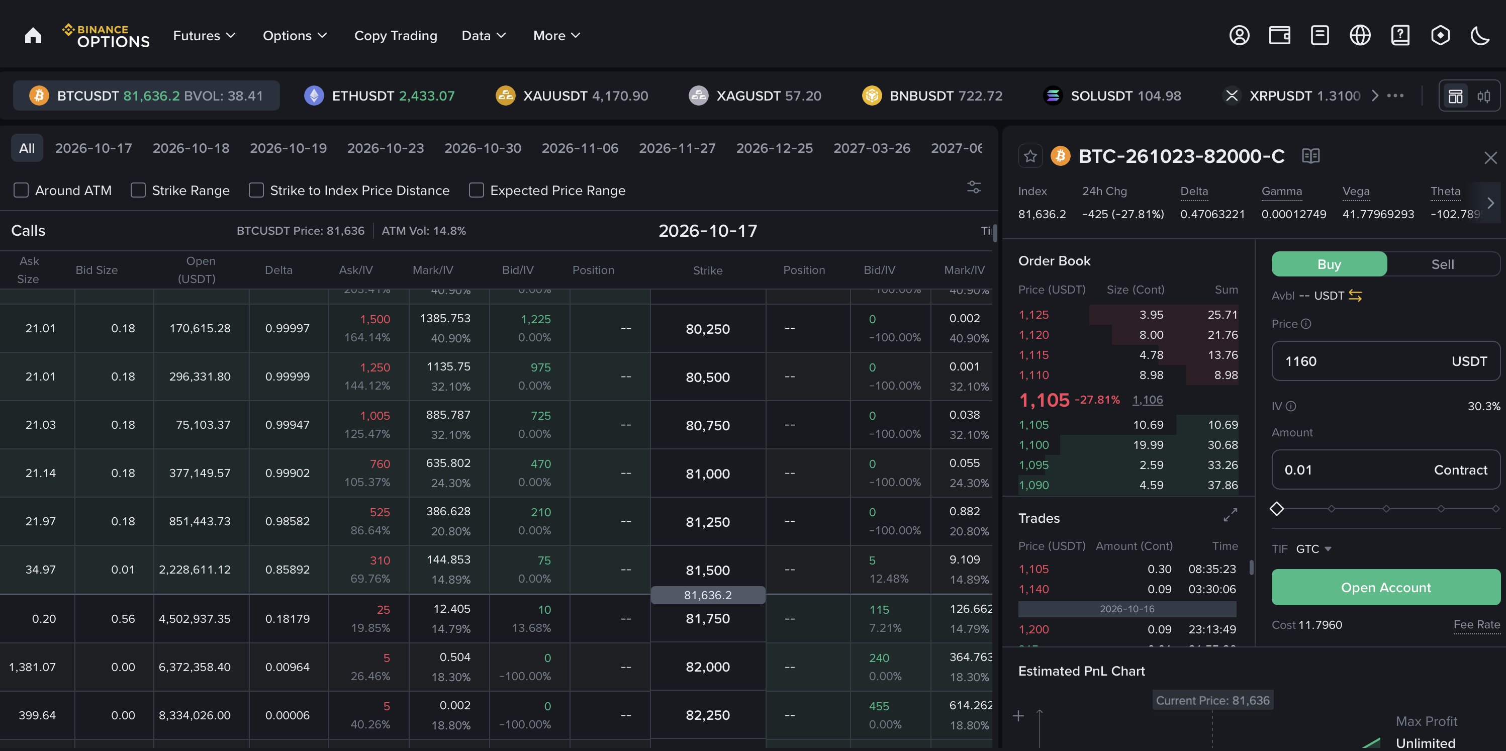Open the three-dot more tickers menu

[1395, 96]
